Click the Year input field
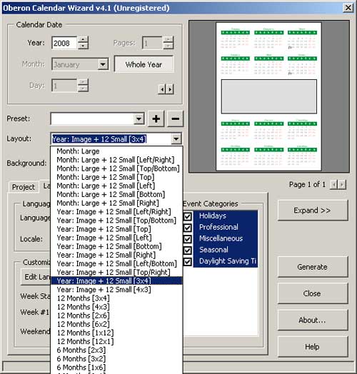The height and width of the screenshot is (374, 357). click(64, 43)
